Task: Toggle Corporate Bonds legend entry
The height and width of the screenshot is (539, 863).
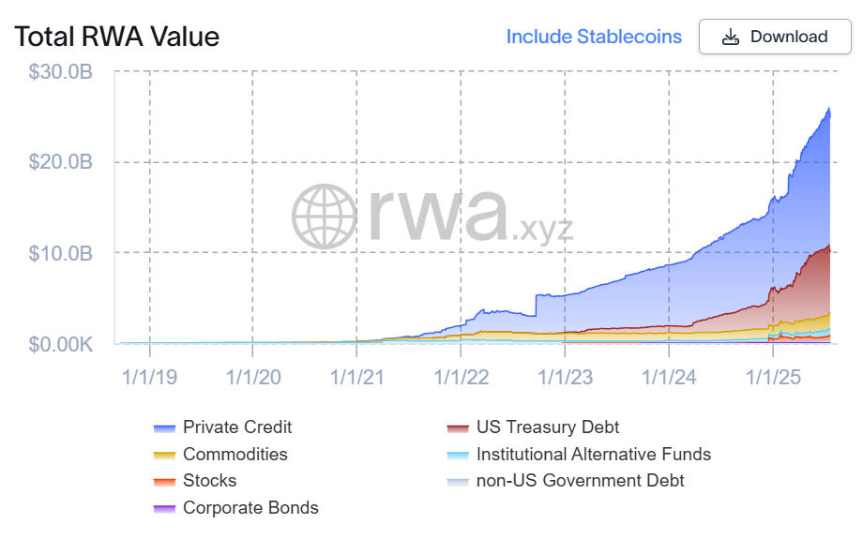Action: pos(250,508)
